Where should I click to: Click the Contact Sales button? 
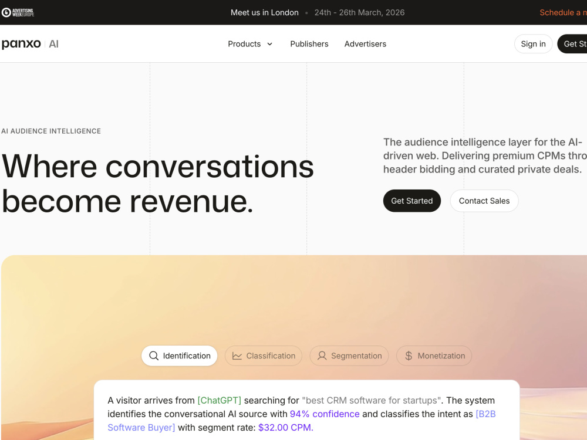(x=484, y=201)
